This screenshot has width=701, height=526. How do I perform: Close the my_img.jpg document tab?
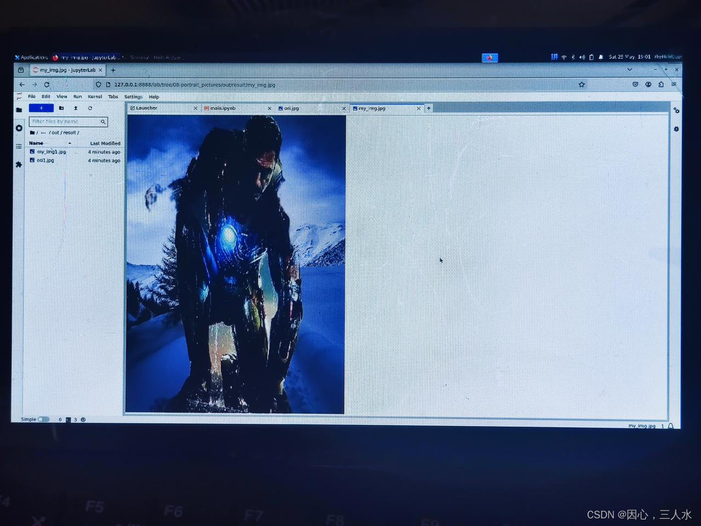tap(418, 108)
